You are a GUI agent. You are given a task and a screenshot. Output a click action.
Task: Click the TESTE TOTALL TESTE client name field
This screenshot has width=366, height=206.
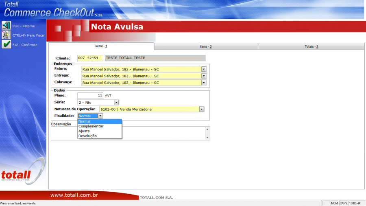point(155,58)
